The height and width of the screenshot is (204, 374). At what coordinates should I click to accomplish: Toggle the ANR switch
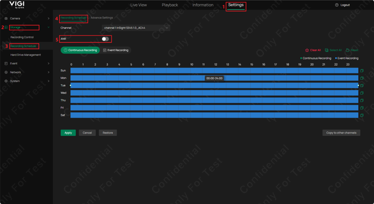click(105, 39)
